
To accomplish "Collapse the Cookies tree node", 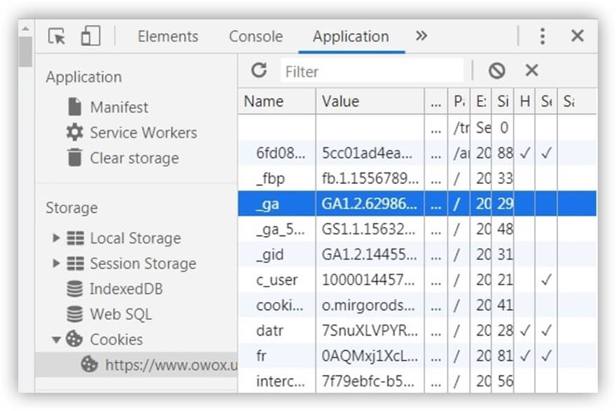I will [56, 340].
